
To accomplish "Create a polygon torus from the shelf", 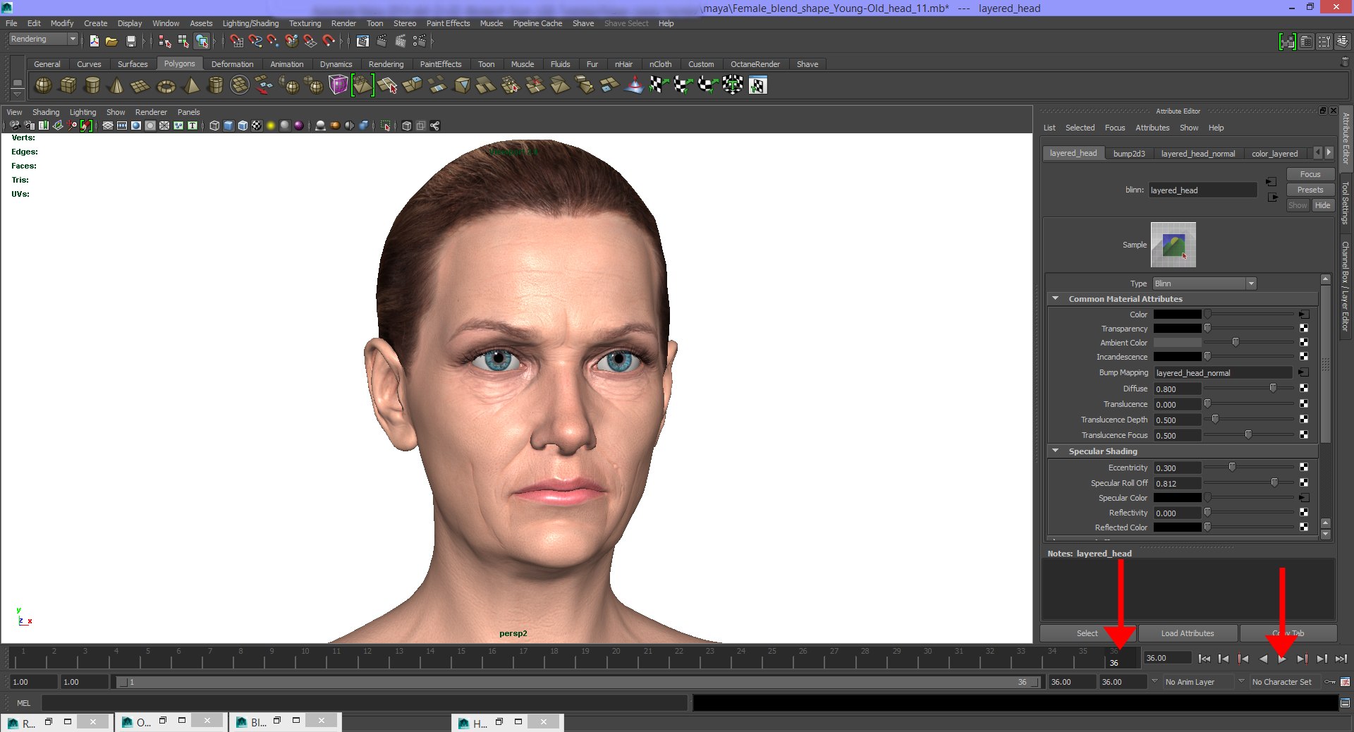I will click(166, 85).
